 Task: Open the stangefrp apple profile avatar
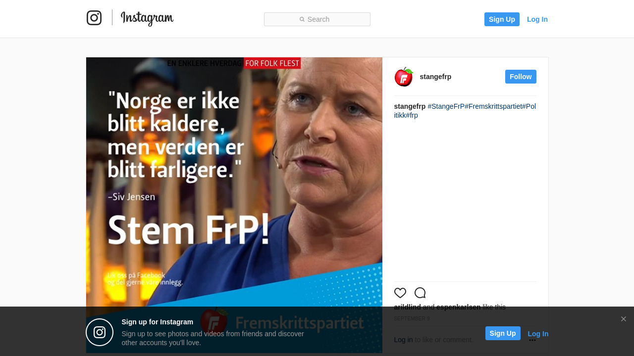(x=404, y=77)
